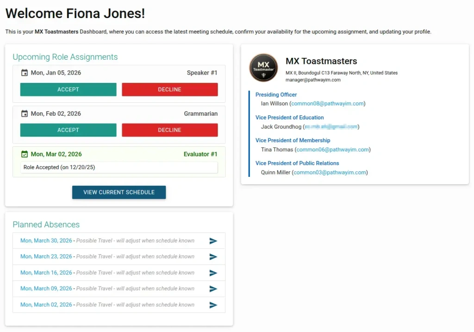
Task: Open the Mon, March 30, 2026 absence link
Action: [46, 241]
